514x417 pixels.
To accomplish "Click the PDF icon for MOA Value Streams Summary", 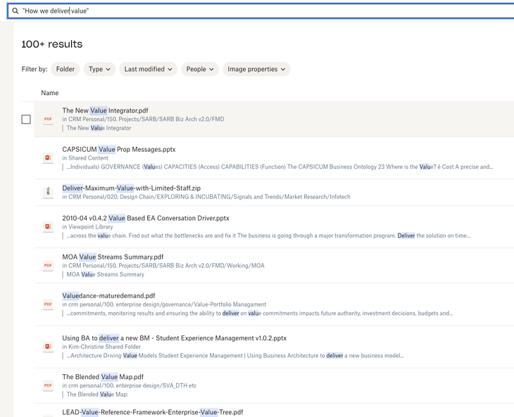I will tap(48, 265).
